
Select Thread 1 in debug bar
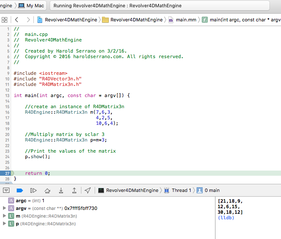tap(178, 190)
